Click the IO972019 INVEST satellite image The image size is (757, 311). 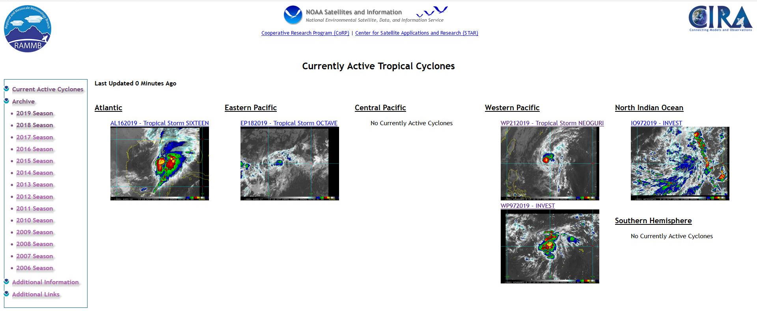click(680, 164)
